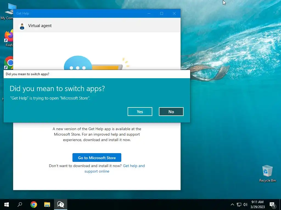Select Recycle Bin desktop icon

click(x=267, y=174)
